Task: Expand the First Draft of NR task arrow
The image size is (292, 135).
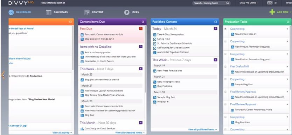Action: point(287,66)
